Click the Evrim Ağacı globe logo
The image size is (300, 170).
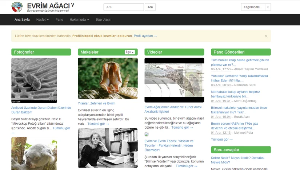17,7
